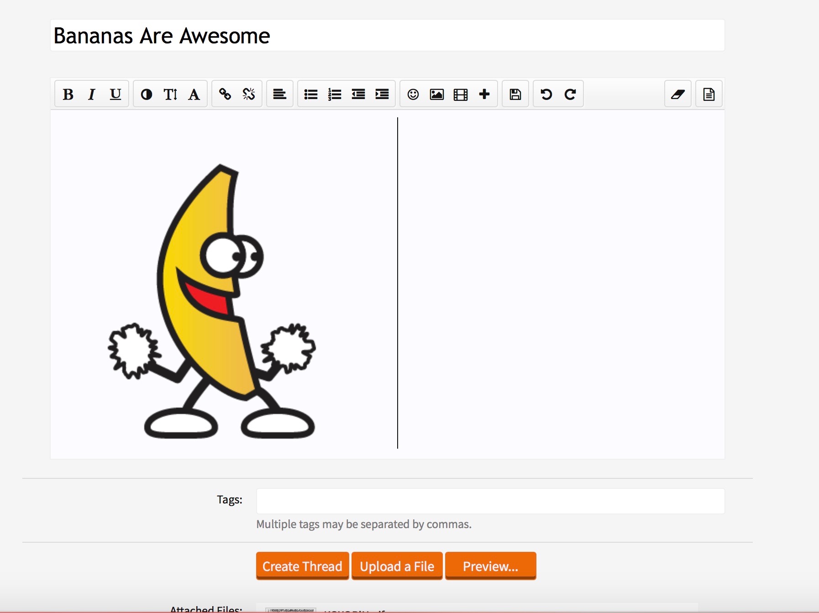Screen dimensions: 819x613
Task: Click the insert media film icon
Action: point(461,94)
